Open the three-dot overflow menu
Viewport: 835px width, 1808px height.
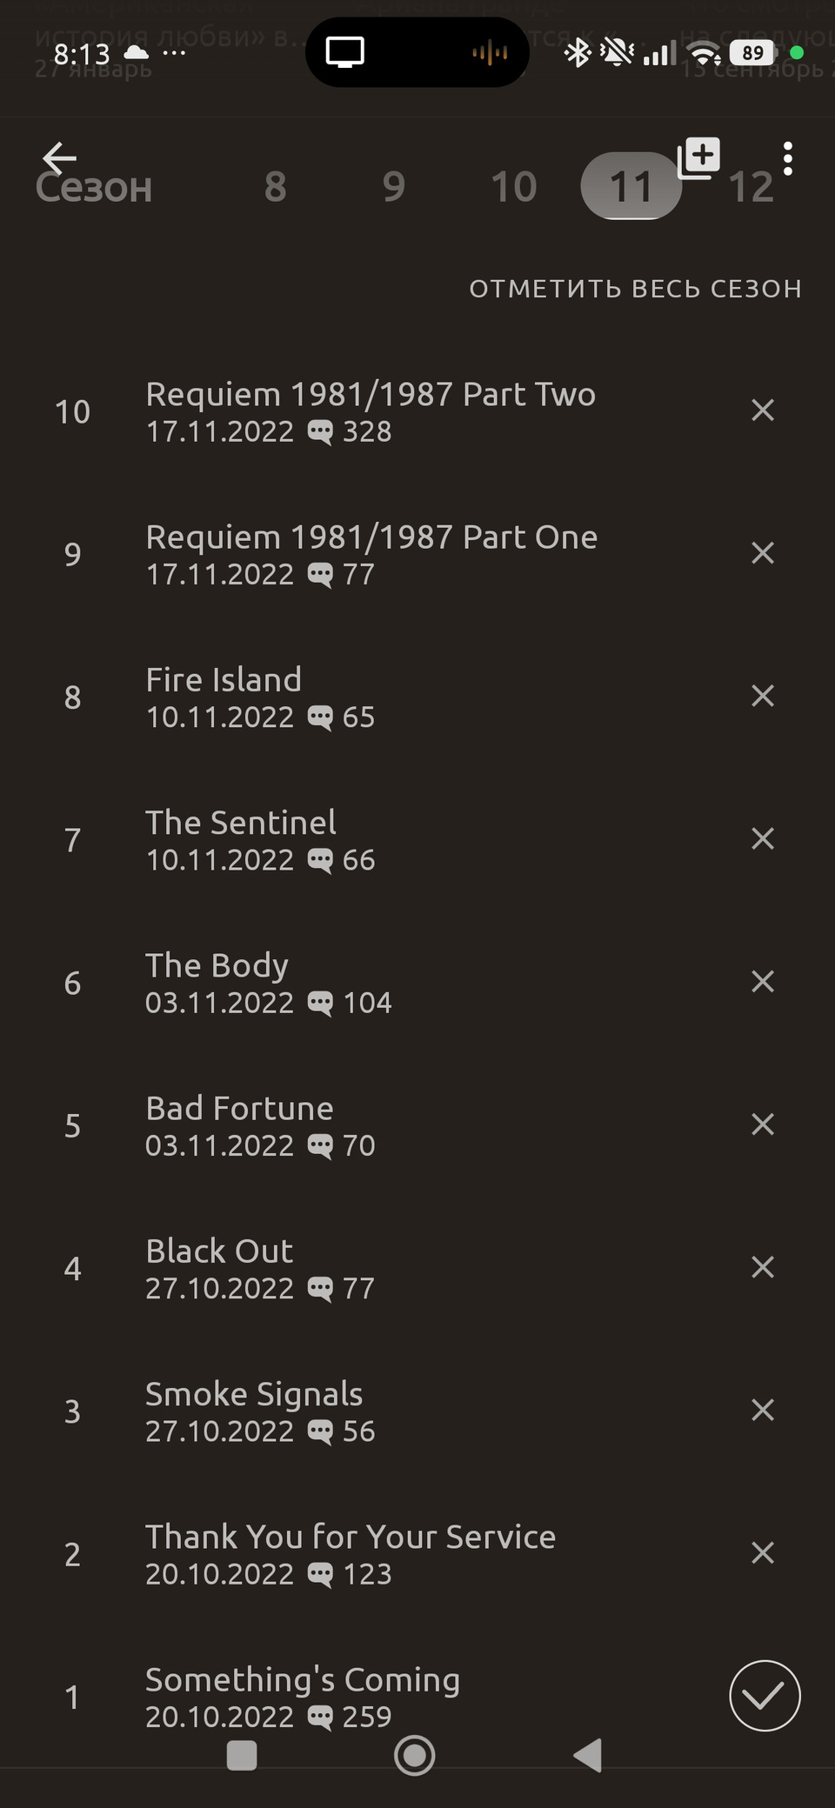click(787, 158)
